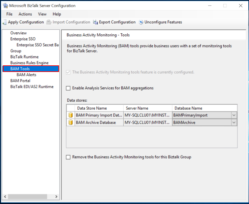Click database icon for BAM Primary Import row
The image size is (249, 204).
(71, 115)
